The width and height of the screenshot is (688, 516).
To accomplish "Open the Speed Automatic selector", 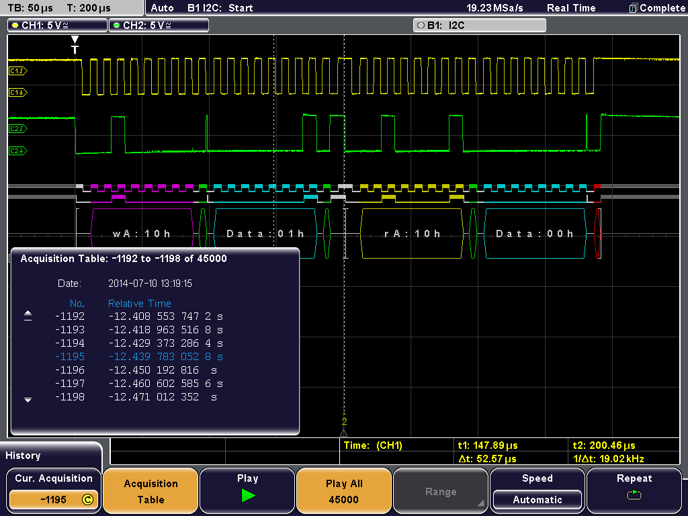I will click(537, 499).
